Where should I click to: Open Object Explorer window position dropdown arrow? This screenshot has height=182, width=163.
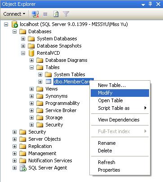[143, 5]
